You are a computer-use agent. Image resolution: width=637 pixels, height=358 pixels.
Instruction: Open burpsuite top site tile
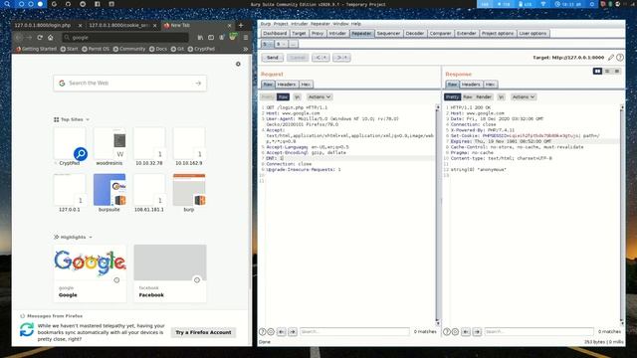coord(109,190)
